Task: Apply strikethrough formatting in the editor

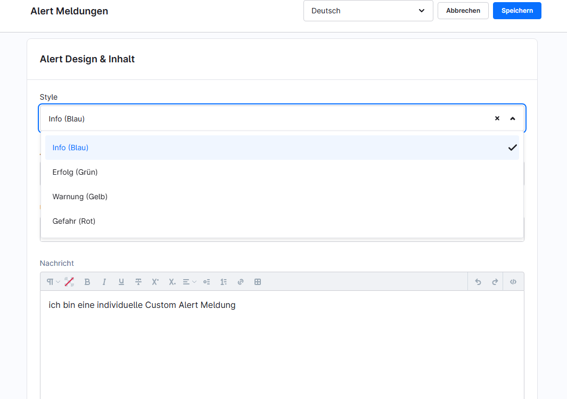Action: tap(138, 281)
